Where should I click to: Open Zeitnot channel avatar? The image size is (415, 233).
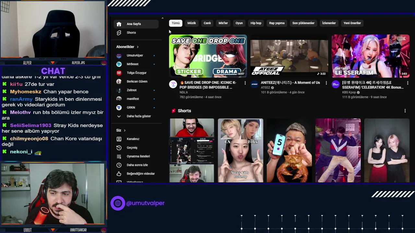pyautogui.click(x=119, y=90)
